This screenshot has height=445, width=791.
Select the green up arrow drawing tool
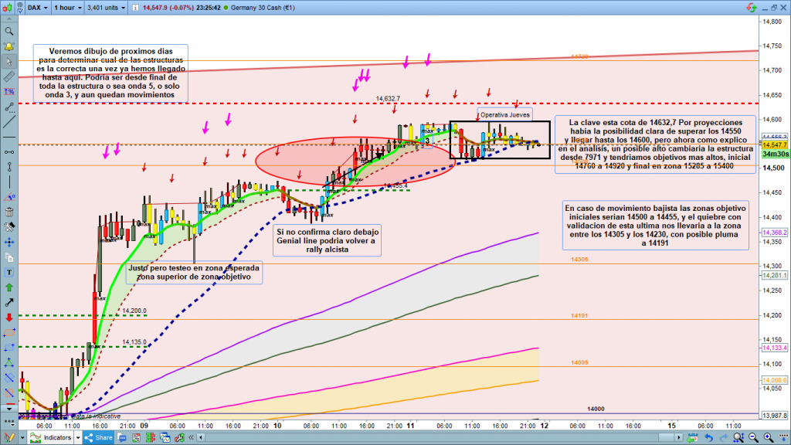tap(8, 287)
